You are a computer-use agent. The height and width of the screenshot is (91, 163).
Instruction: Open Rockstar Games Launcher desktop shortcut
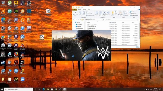click(16, 4)
